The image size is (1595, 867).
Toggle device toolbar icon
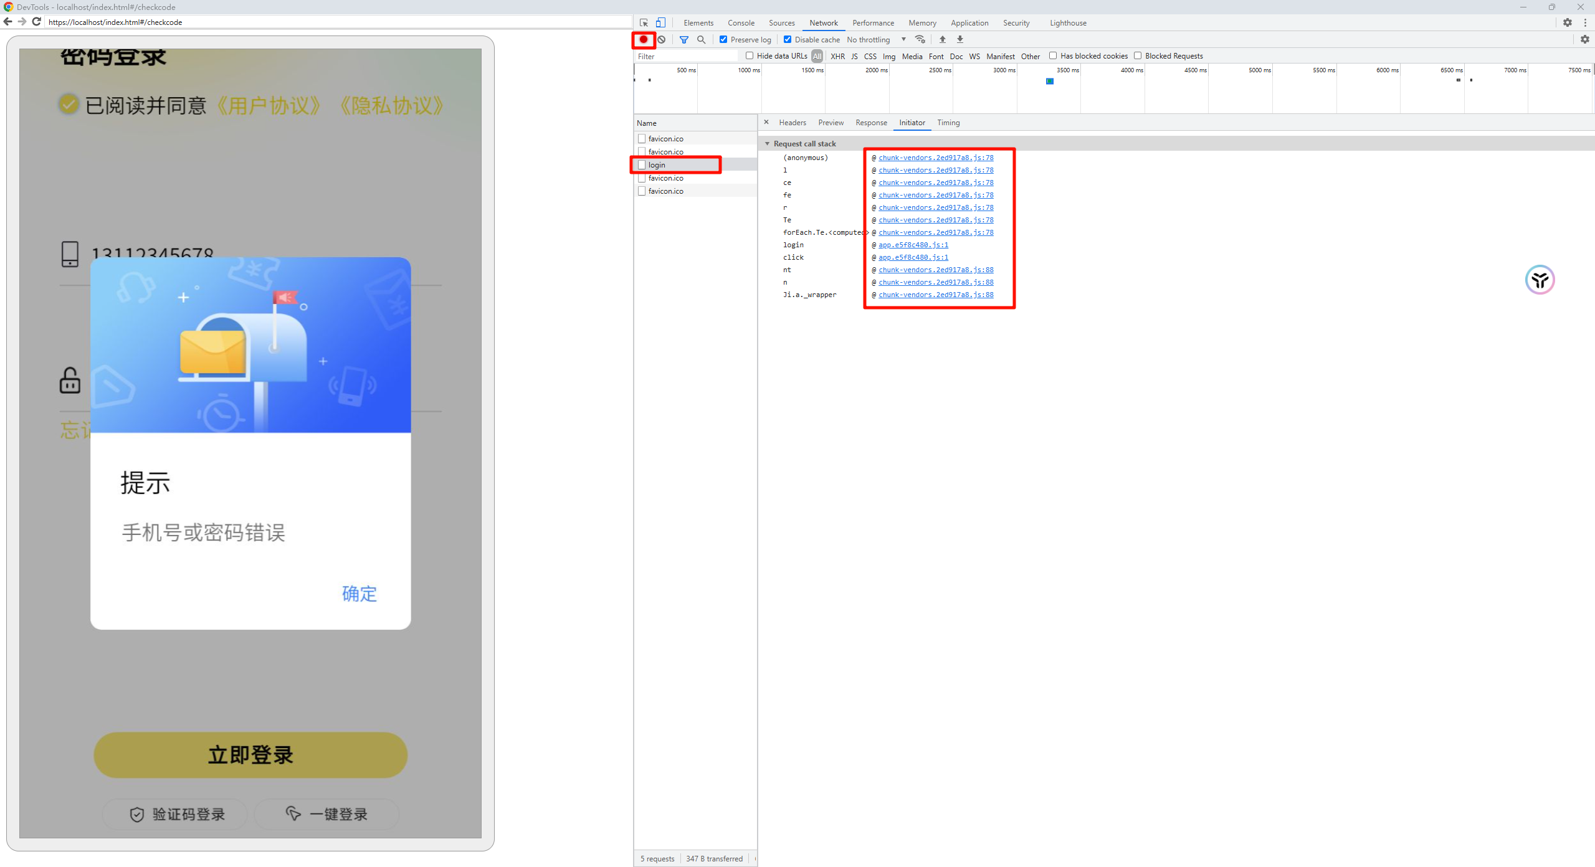pyautogui.click(x=661, y=22)
